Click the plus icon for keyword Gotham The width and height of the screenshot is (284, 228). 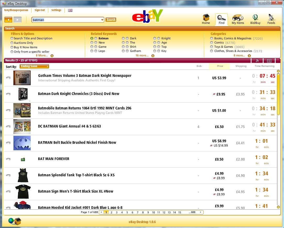(x=123, y=51)
